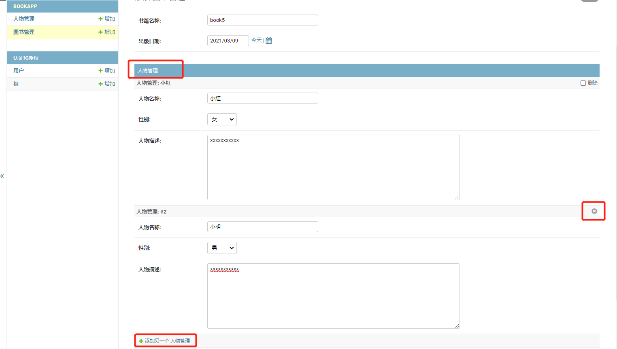Screen dimensions: 617x349
Task: Click the 人物管理: 小红 row heading
Action: pos(153,83)
